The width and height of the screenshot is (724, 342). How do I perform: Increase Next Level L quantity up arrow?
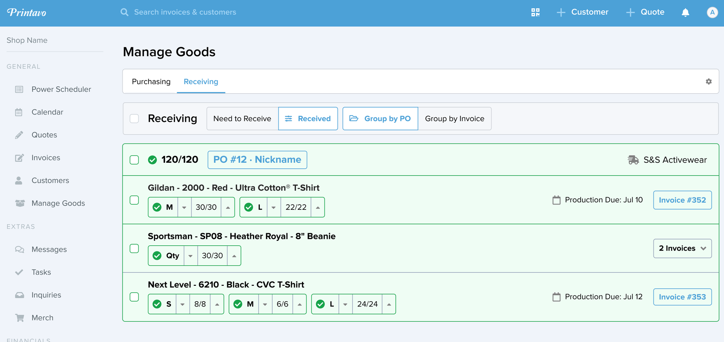coord(389,304)
